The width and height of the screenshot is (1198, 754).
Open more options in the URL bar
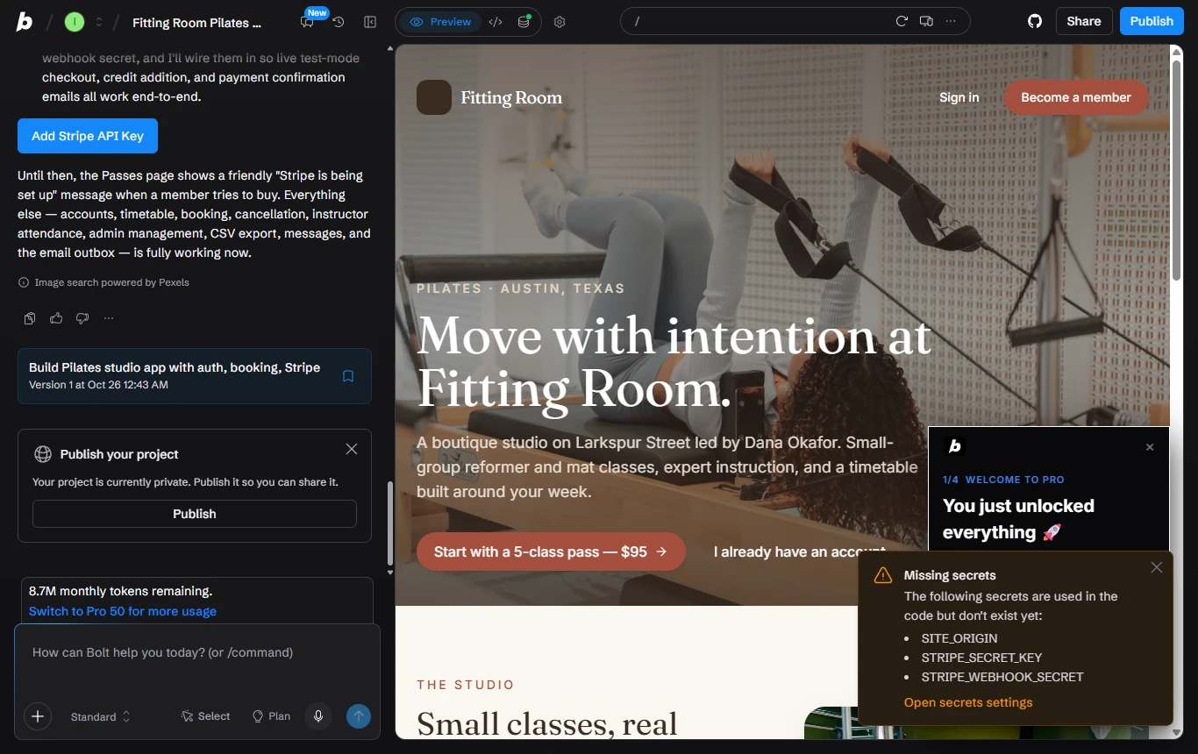point(951,21)
